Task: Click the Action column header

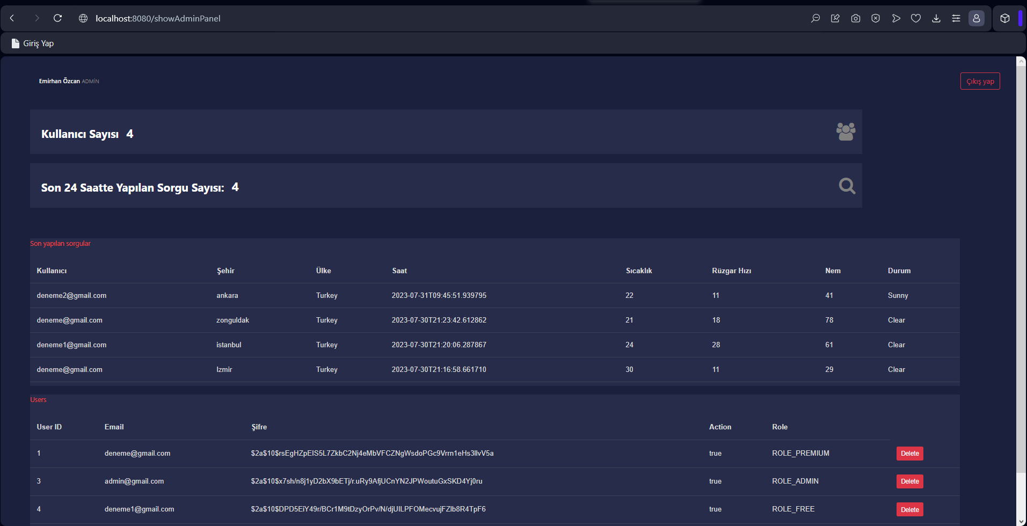Action: 720,427
